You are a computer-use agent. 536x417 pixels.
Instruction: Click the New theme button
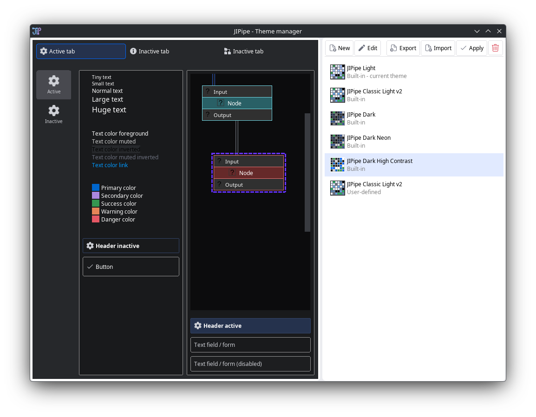(x=340, y=48)
